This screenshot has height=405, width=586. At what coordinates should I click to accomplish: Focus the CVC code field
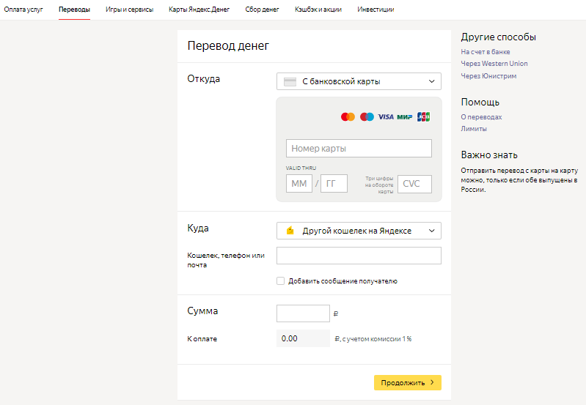pyautogui.click(x=414, y=184)
